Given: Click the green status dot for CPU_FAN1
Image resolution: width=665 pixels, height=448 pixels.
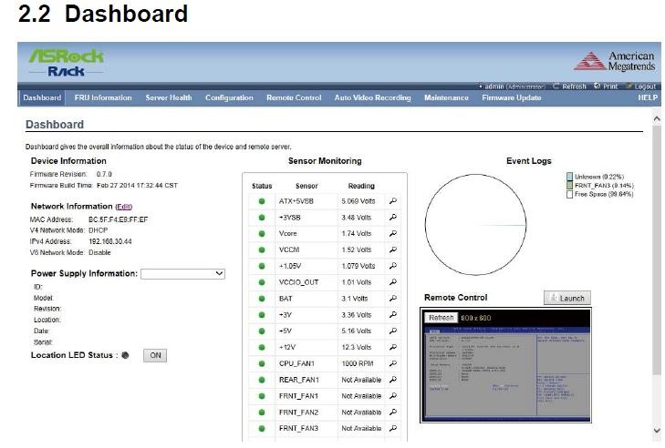Looking at the screenshot, I should tap(262, 363).
